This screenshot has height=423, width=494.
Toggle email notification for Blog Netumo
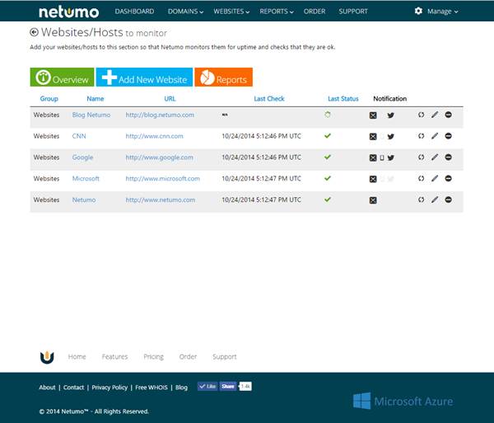373,115
